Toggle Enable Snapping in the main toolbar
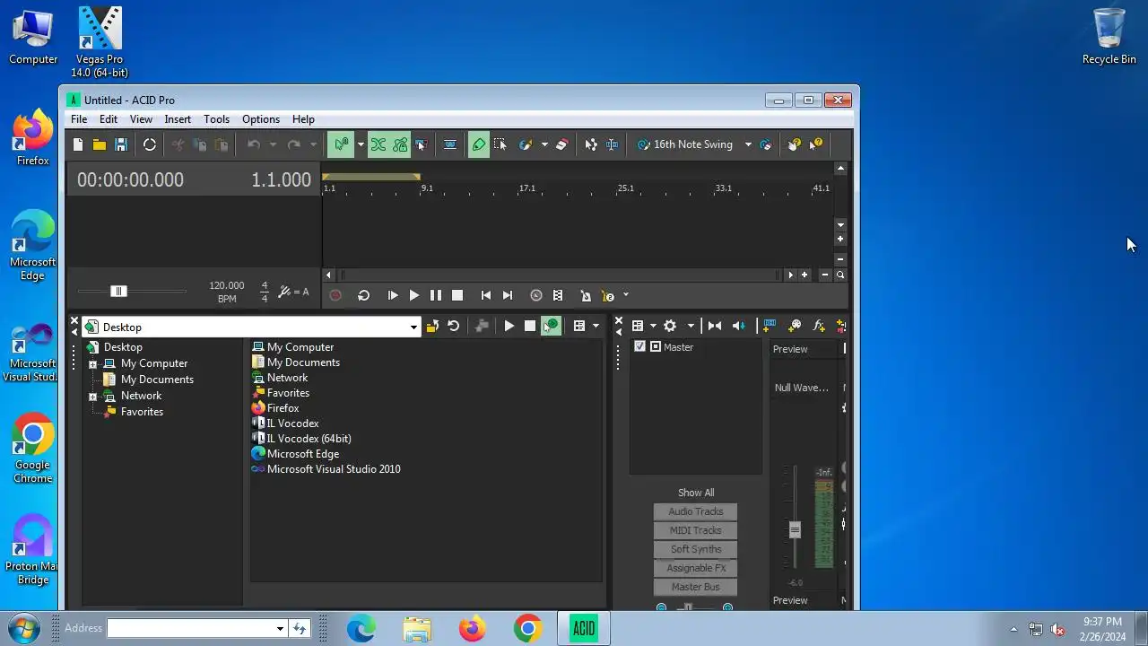The height and width of the screenshot is (646, 1148). tap(340, 144)
